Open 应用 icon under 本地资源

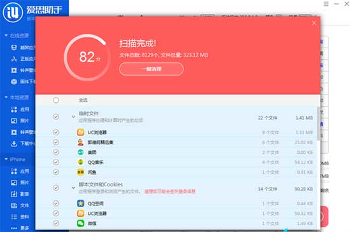pyautogui.click(x=14, y=109)
